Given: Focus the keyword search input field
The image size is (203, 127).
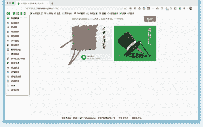Looking at the screenshot, I should pos(107,19).
